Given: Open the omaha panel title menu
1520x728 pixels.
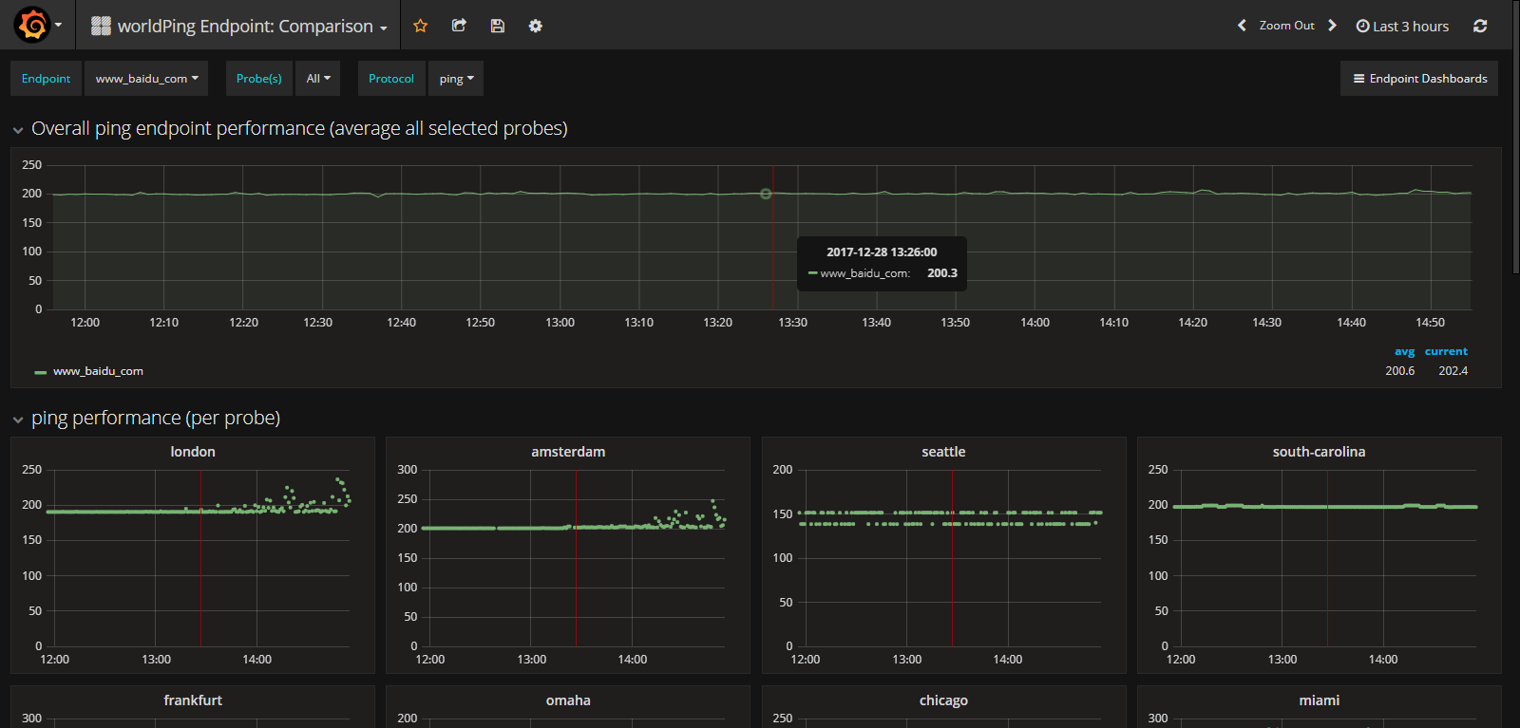Looking at the screenshot, I should (568, 700).
